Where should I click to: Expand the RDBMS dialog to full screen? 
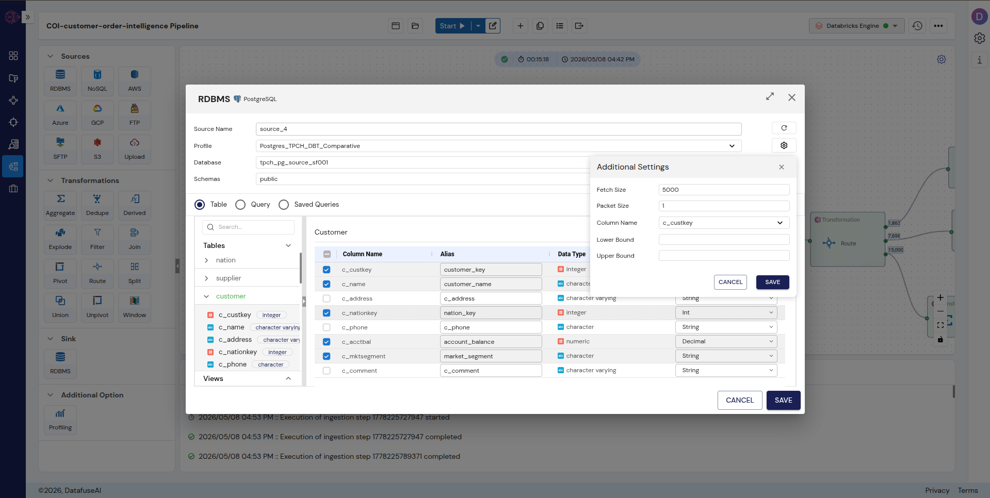coord(770,97)
